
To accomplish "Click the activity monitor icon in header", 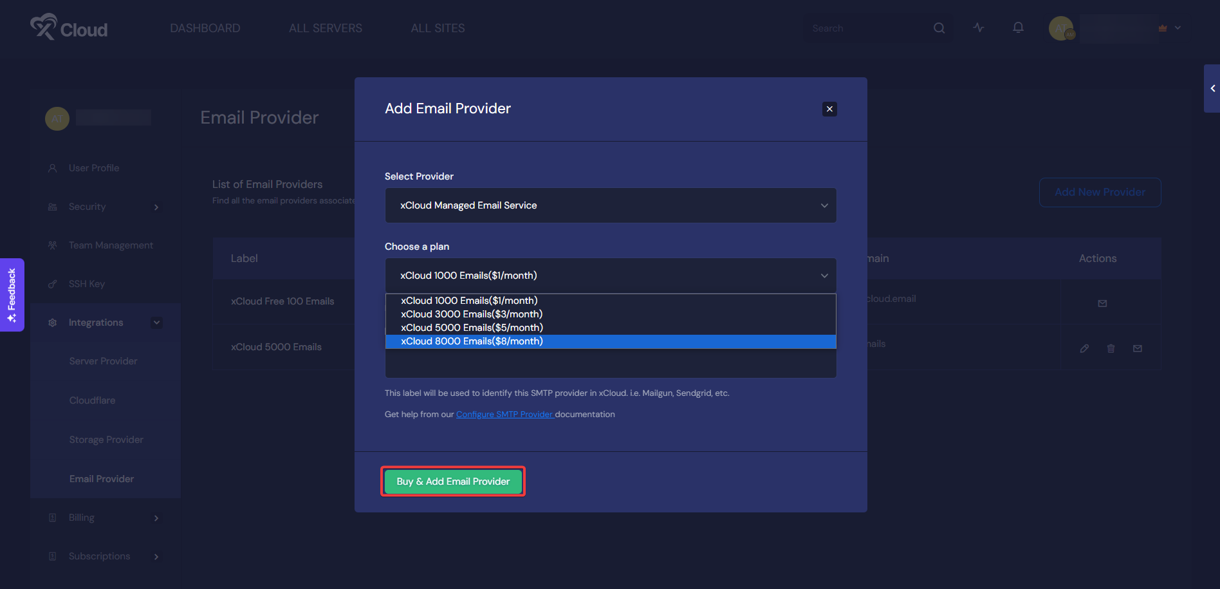I will point(978,28).
